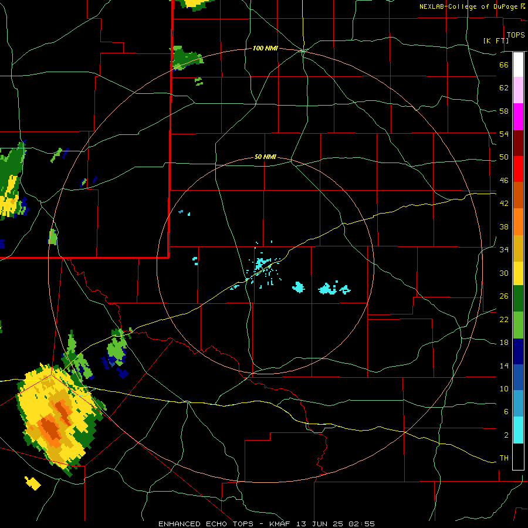Click the legend value "10"
This screenshot has width=528, height=528.
(504, 388)
